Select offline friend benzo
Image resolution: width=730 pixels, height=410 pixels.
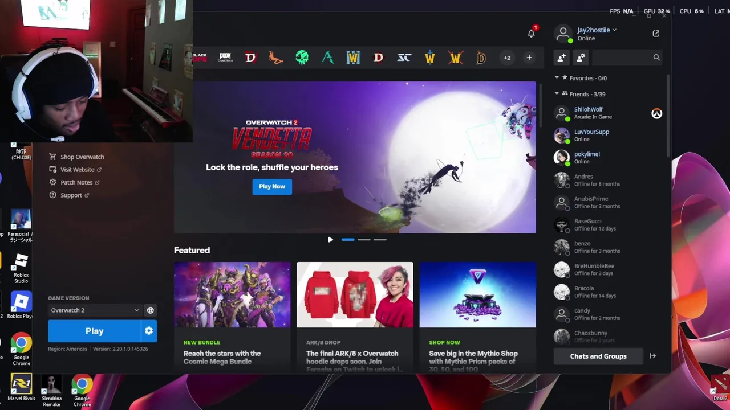click(x=608, y=247)
